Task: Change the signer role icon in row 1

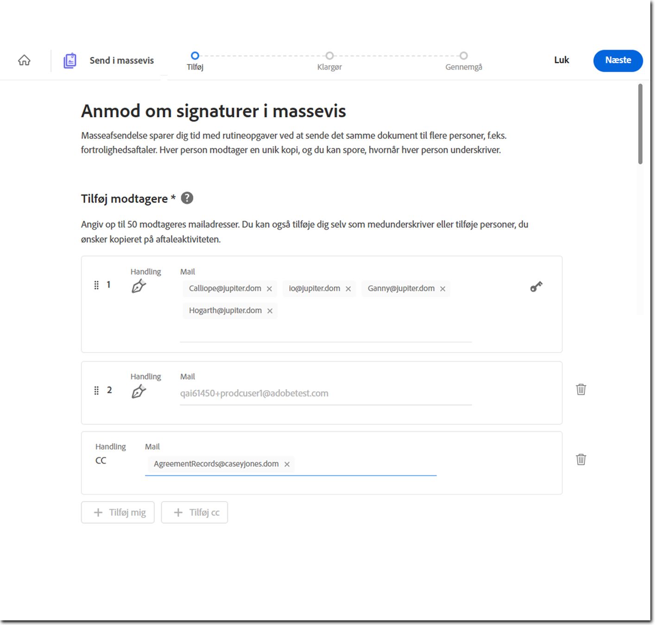Action: tap(139, 286)
